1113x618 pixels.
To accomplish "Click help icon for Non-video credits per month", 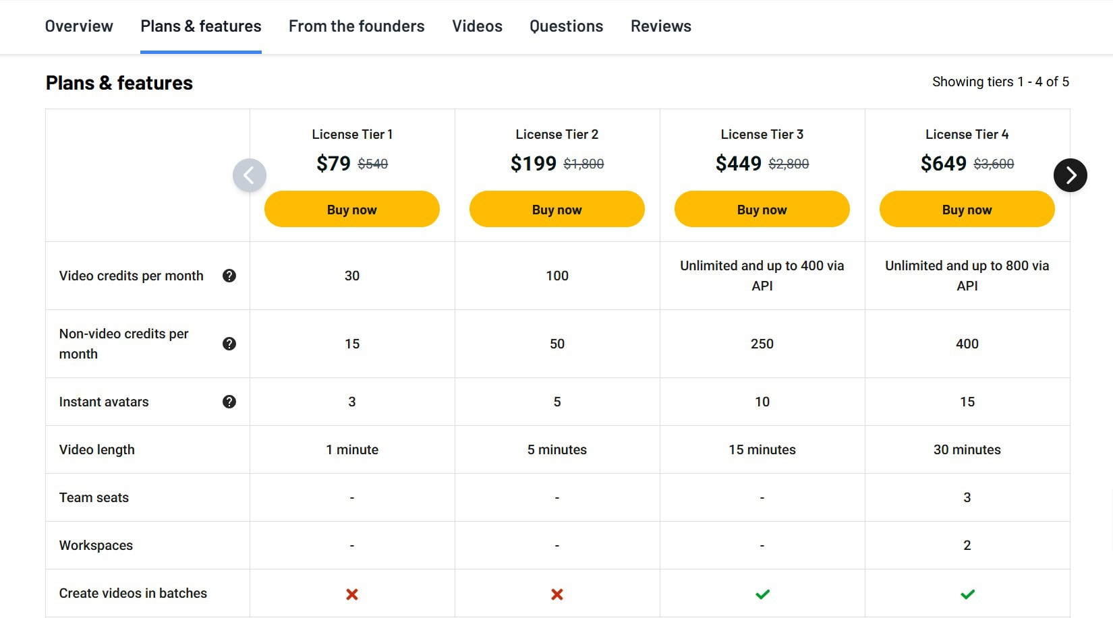I will [x=229, y=344].
